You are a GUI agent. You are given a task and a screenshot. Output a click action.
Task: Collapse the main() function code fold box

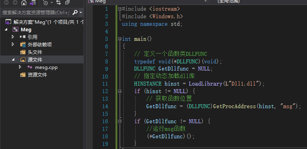pyautogui.click(x=120, y=39)
